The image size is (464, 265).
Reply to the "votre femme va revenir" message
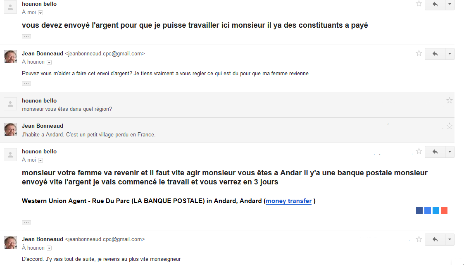(435, 152)
